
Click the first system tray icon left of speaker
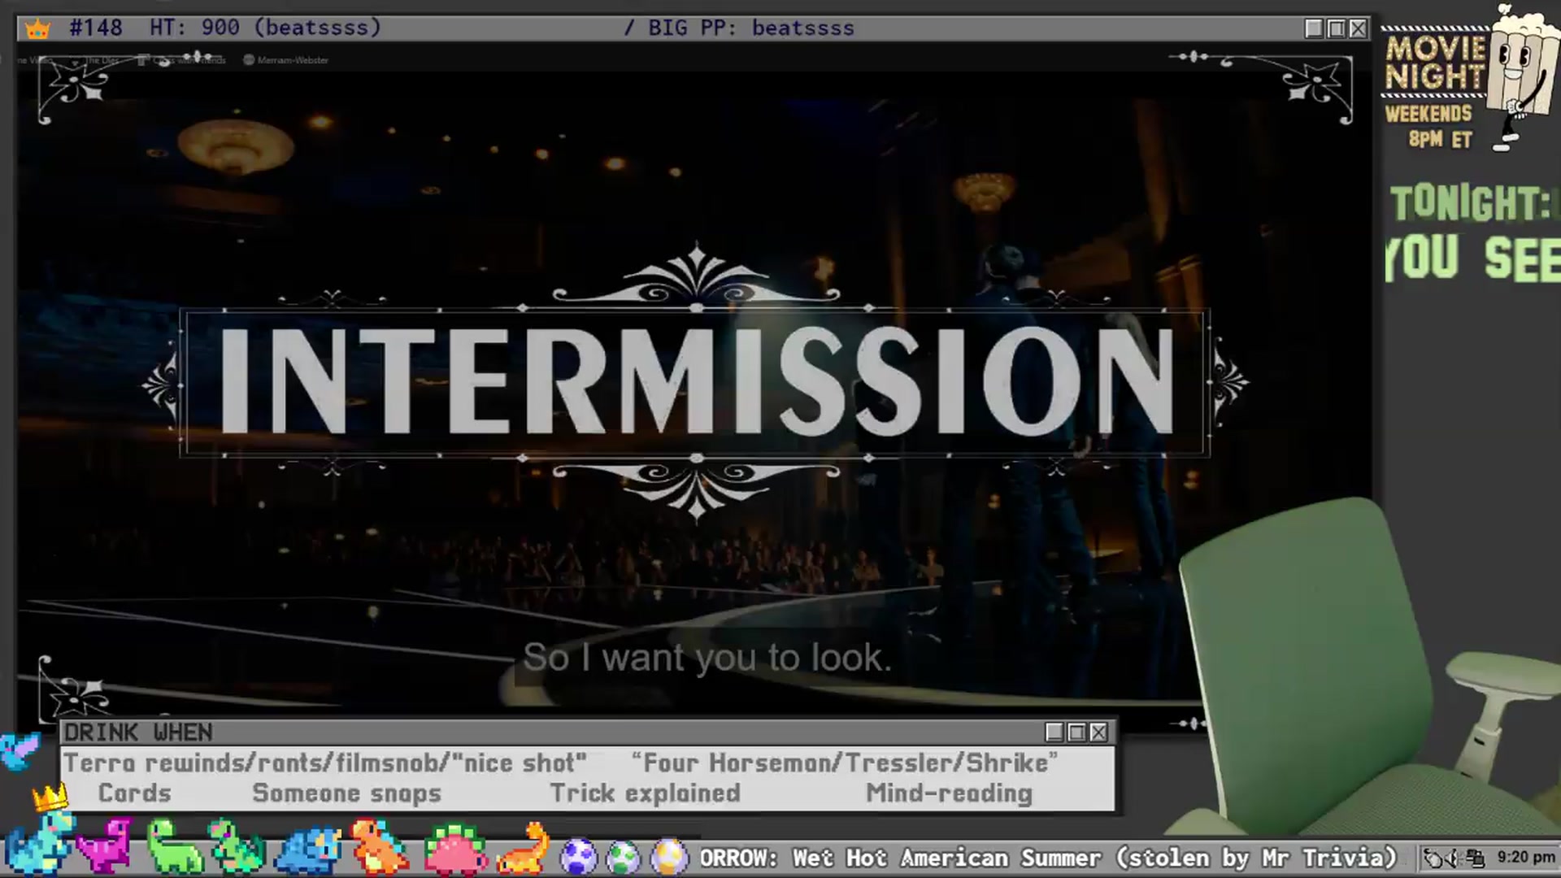[1432, 858]
